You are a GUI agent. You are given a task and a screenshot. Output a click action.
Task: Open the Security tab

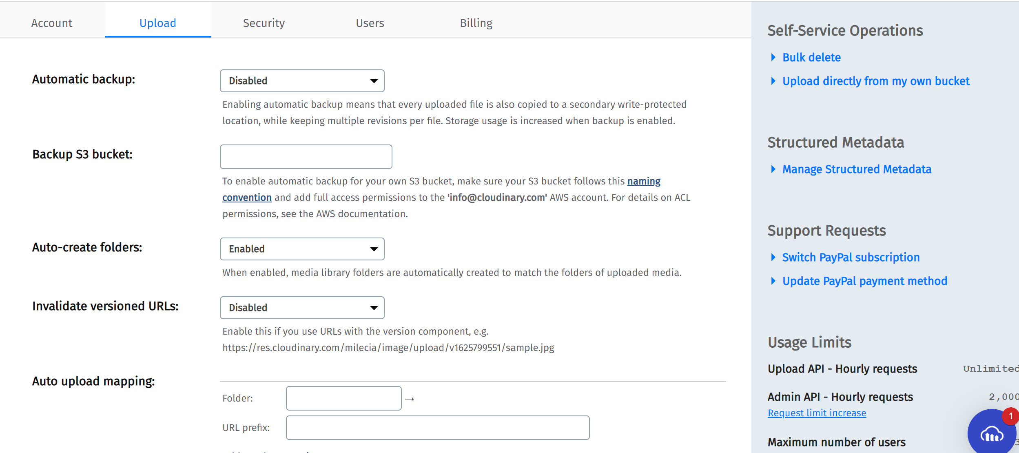point(264,23)
